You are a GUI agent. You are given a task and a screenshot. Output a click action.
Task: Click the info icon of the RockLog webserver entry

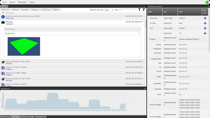(x=3, y=17)
